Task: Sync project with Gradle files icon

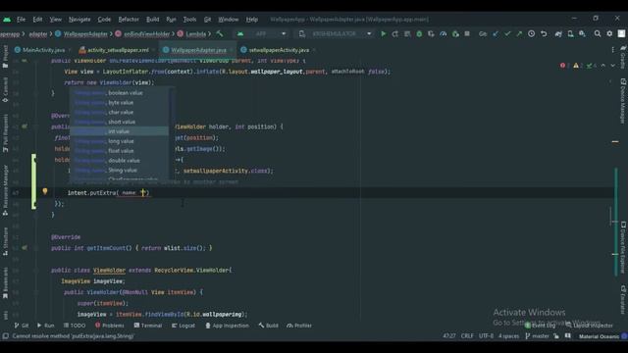Action: click(x=558, y=34)
